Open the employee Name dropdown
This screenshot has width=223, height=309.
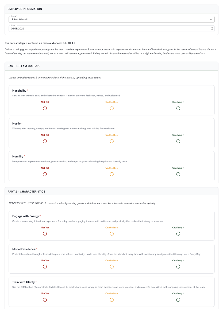212,19
